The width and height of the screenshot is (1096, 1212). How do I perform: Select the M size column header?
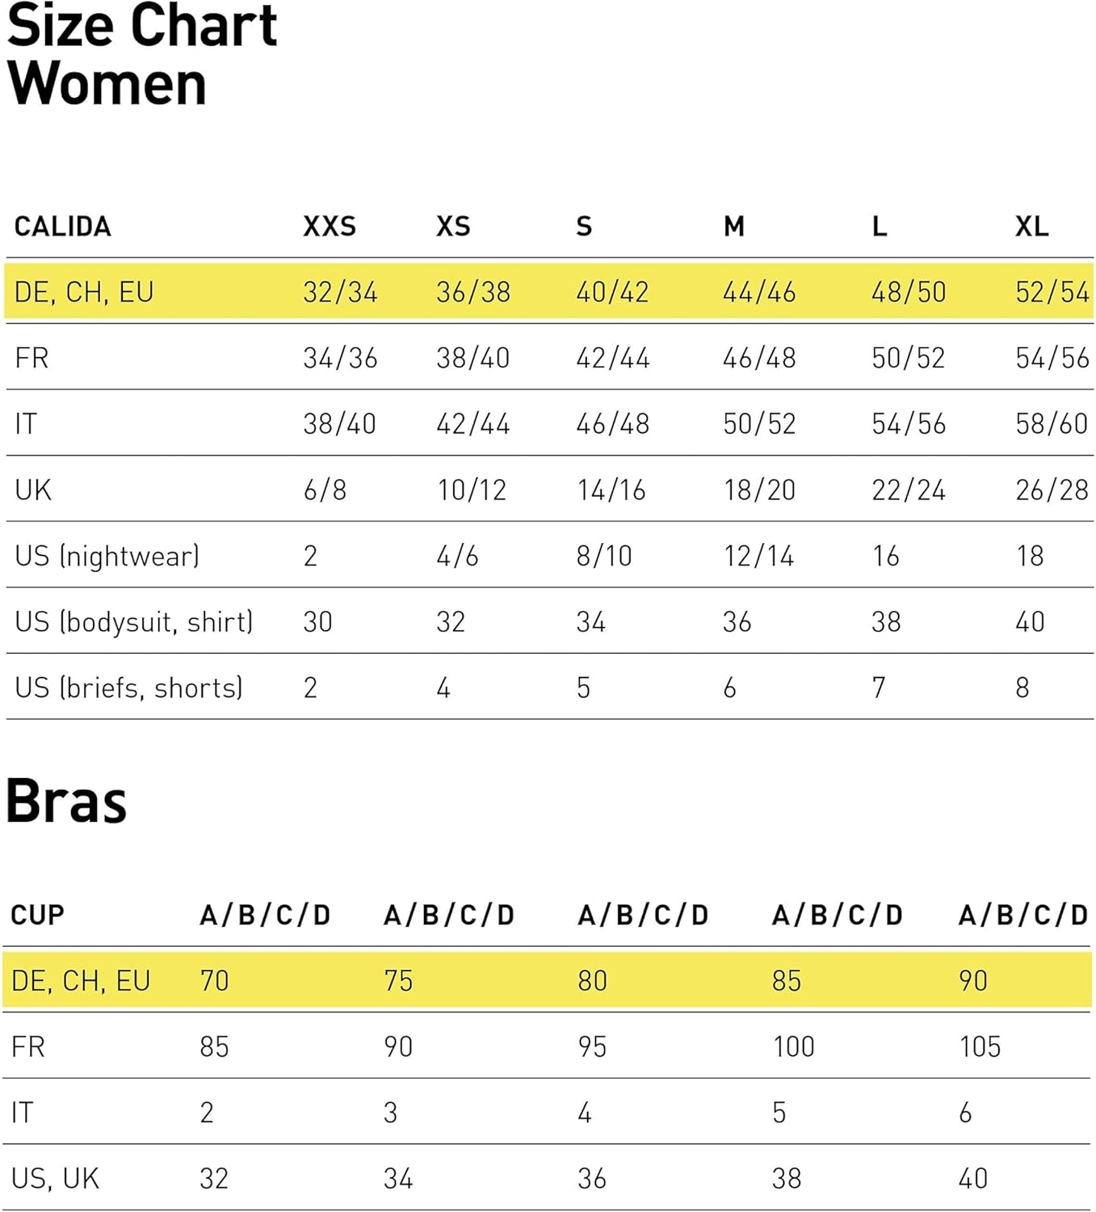[733, 226]
